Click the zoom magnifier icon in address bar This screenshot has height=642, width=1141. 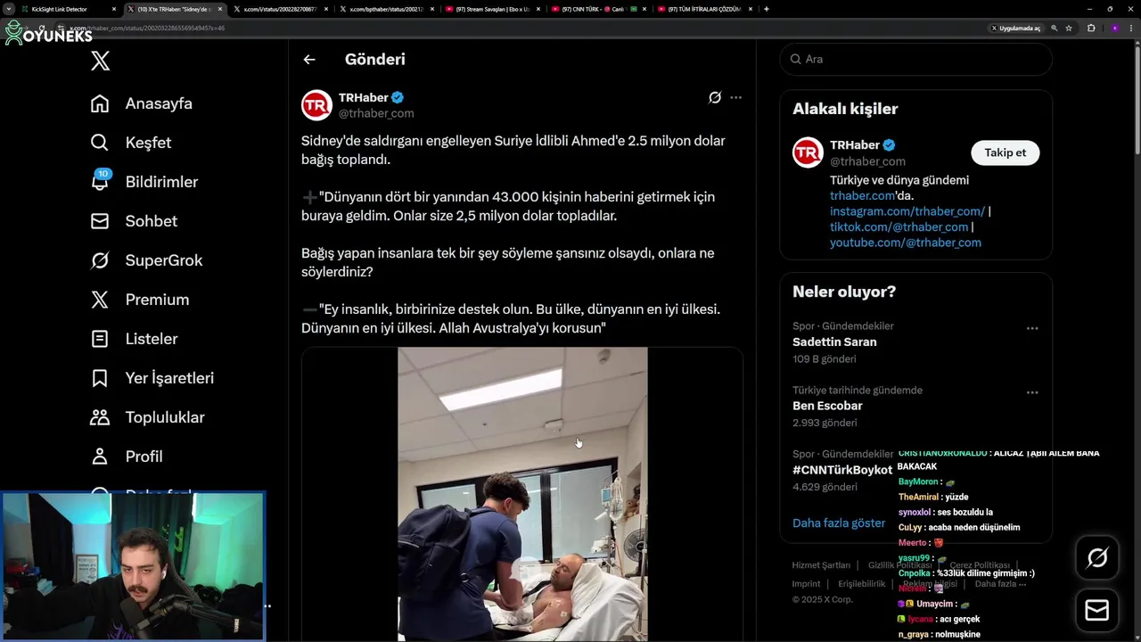[x=1055, y=28]
